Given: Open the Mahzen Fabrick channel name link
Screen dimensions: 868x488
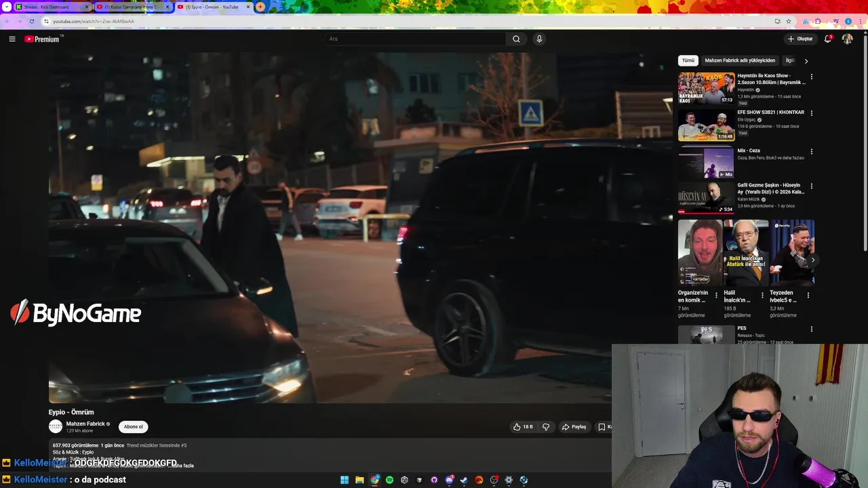Looking at the screenshot, I should (x=85, y=424).
